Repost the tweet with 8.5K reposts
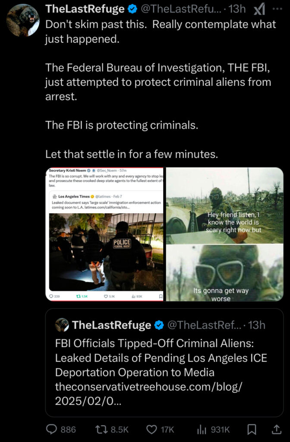The image size is (290, 442). [x=112, y=429]
